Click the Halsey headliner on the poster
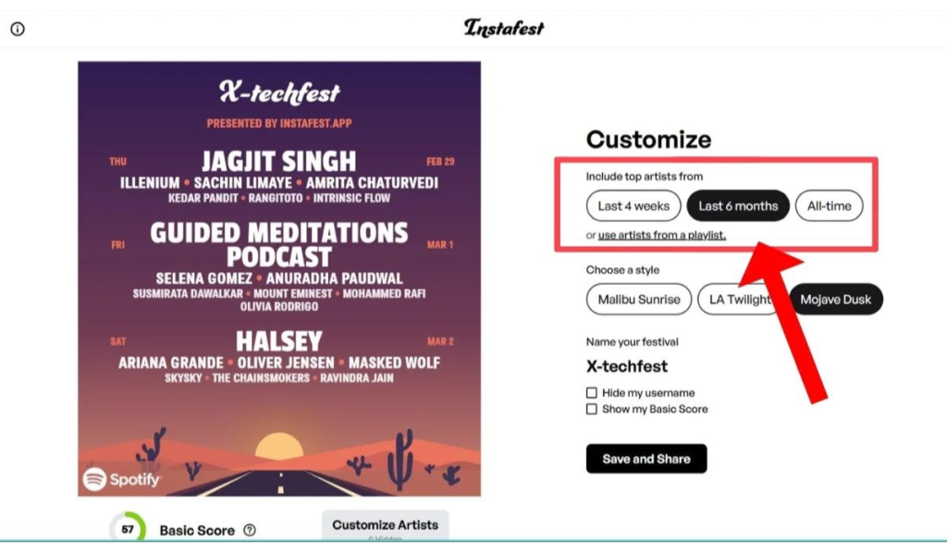The width and height of the screenshot is (947, 552). (x=279, y=341)
